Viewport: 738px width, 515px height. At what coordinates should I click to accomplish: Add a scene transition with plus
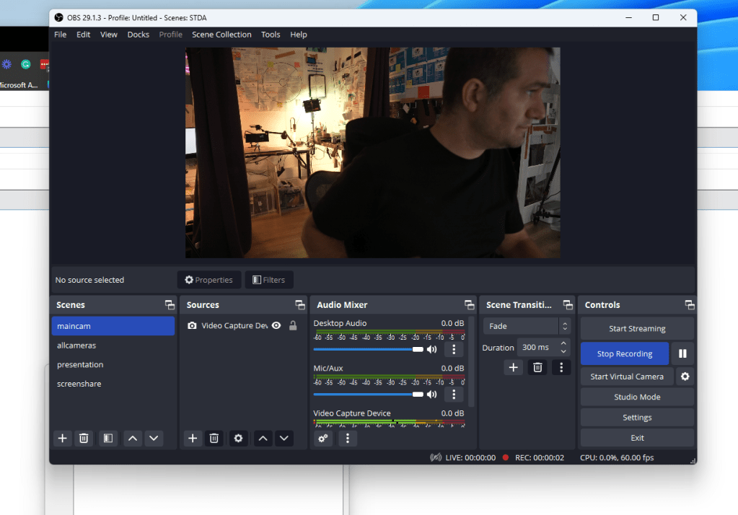pyautogui.click(x=514, y=367)
